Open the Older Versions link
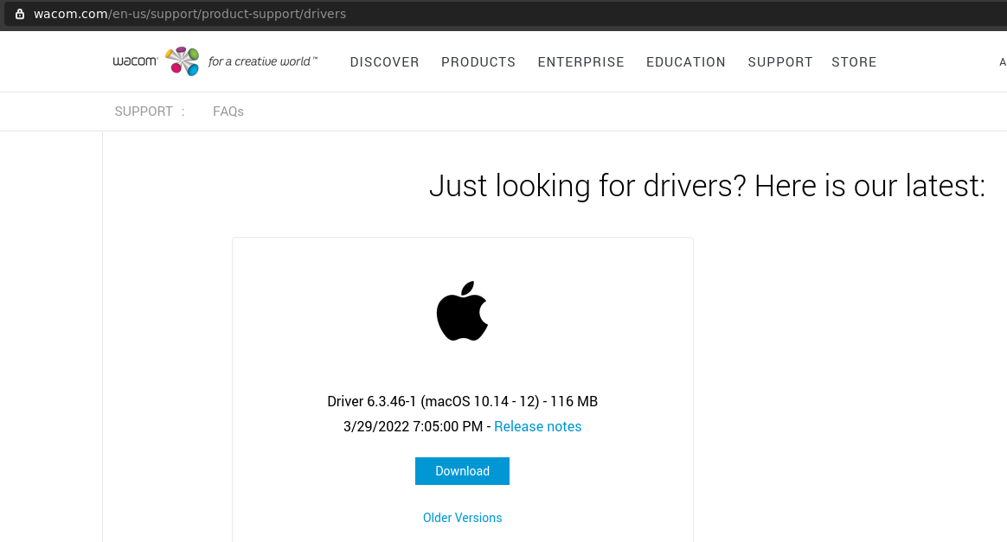This screenshot has height=542, width=1007. click(462, 518)
